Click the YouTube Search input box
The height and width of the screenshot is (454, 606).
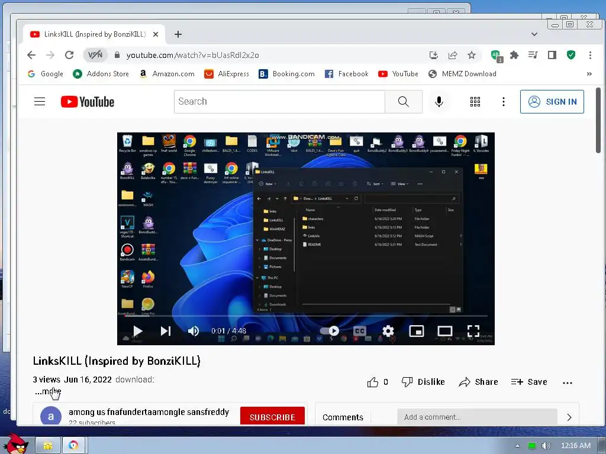pos(279,102)
